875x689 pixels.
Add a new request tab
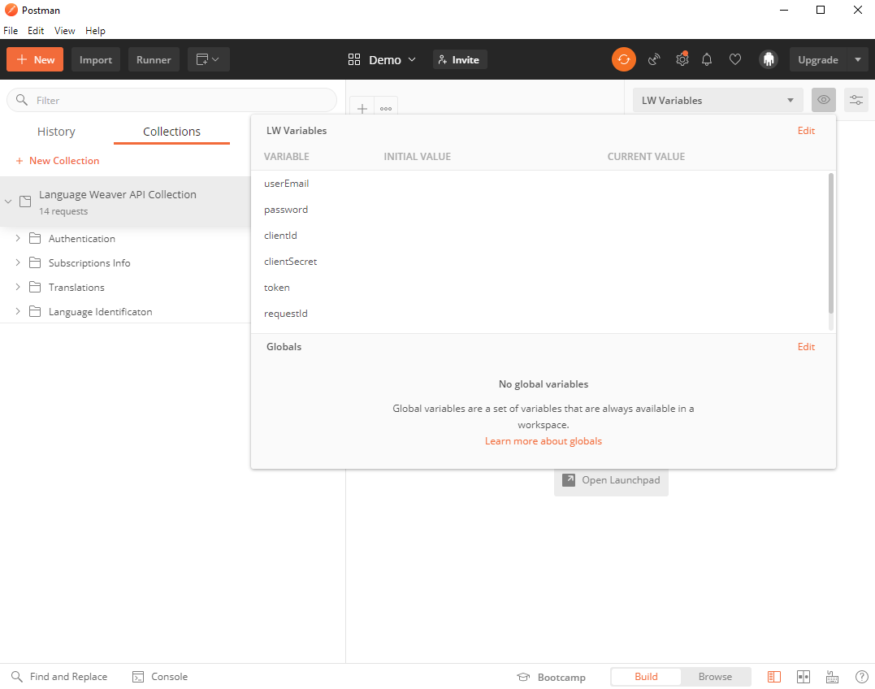coord(362,108)
